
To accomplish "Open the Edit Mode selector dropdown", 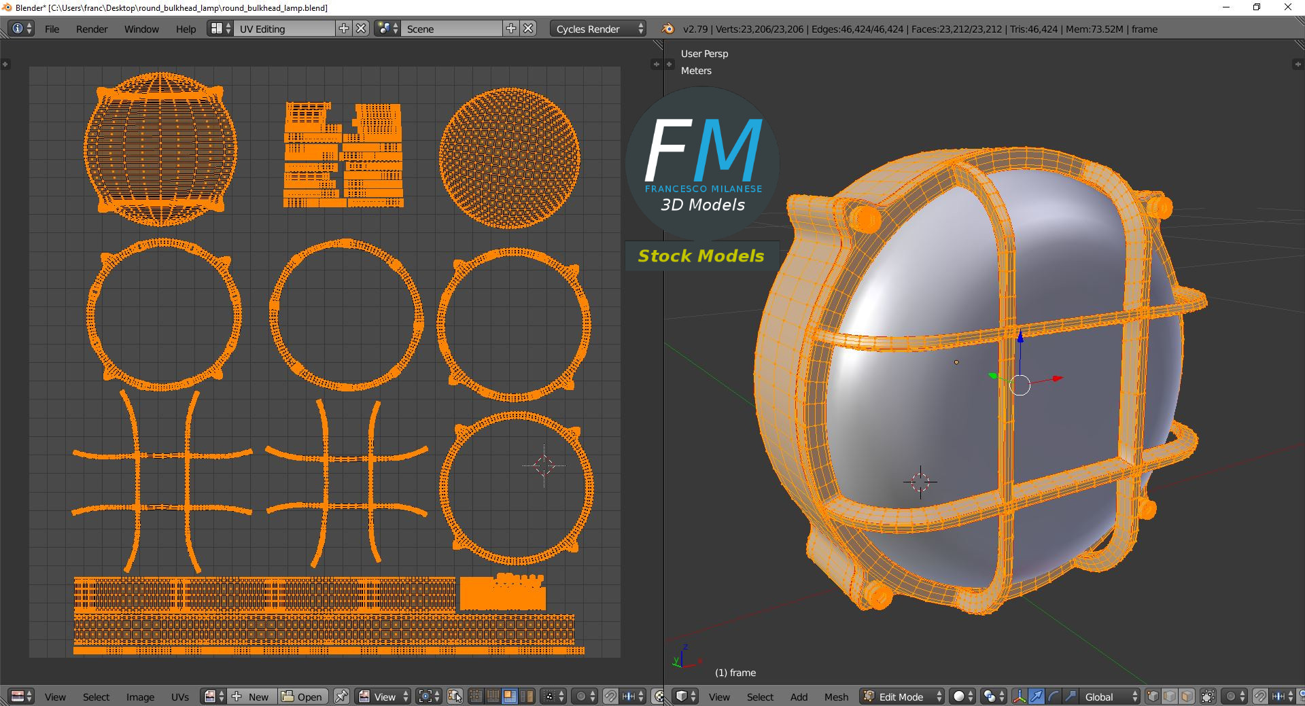I will pyautogui.click(x=902, y=696).
